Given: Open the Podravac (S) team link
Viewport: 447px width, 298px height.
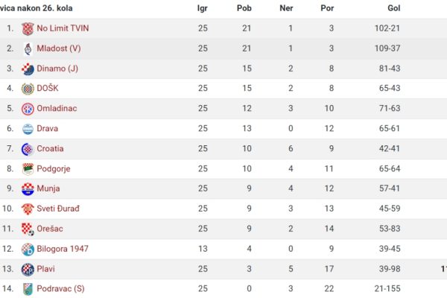Looking at the screenshot, I should [x=61, y=288].
